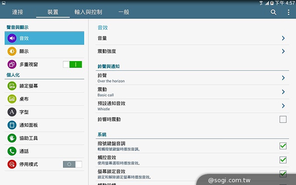Tap the screenshot notification icon
The width and height of the screenshot is (296, 185).
[x=4, y=3]
